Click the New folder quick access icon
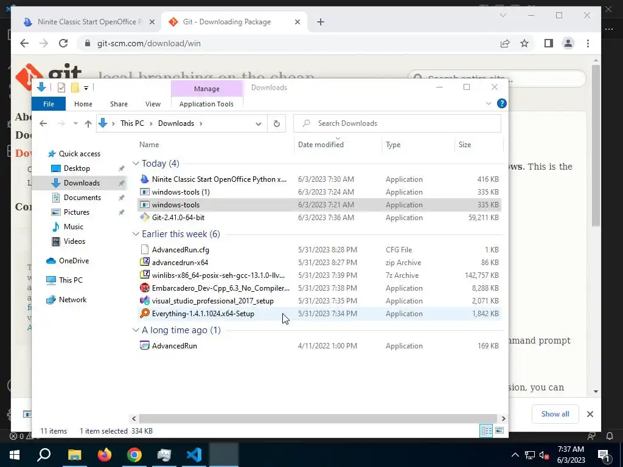Image resolution: width=623 pixels, height=467 pixels. (75, 88)
